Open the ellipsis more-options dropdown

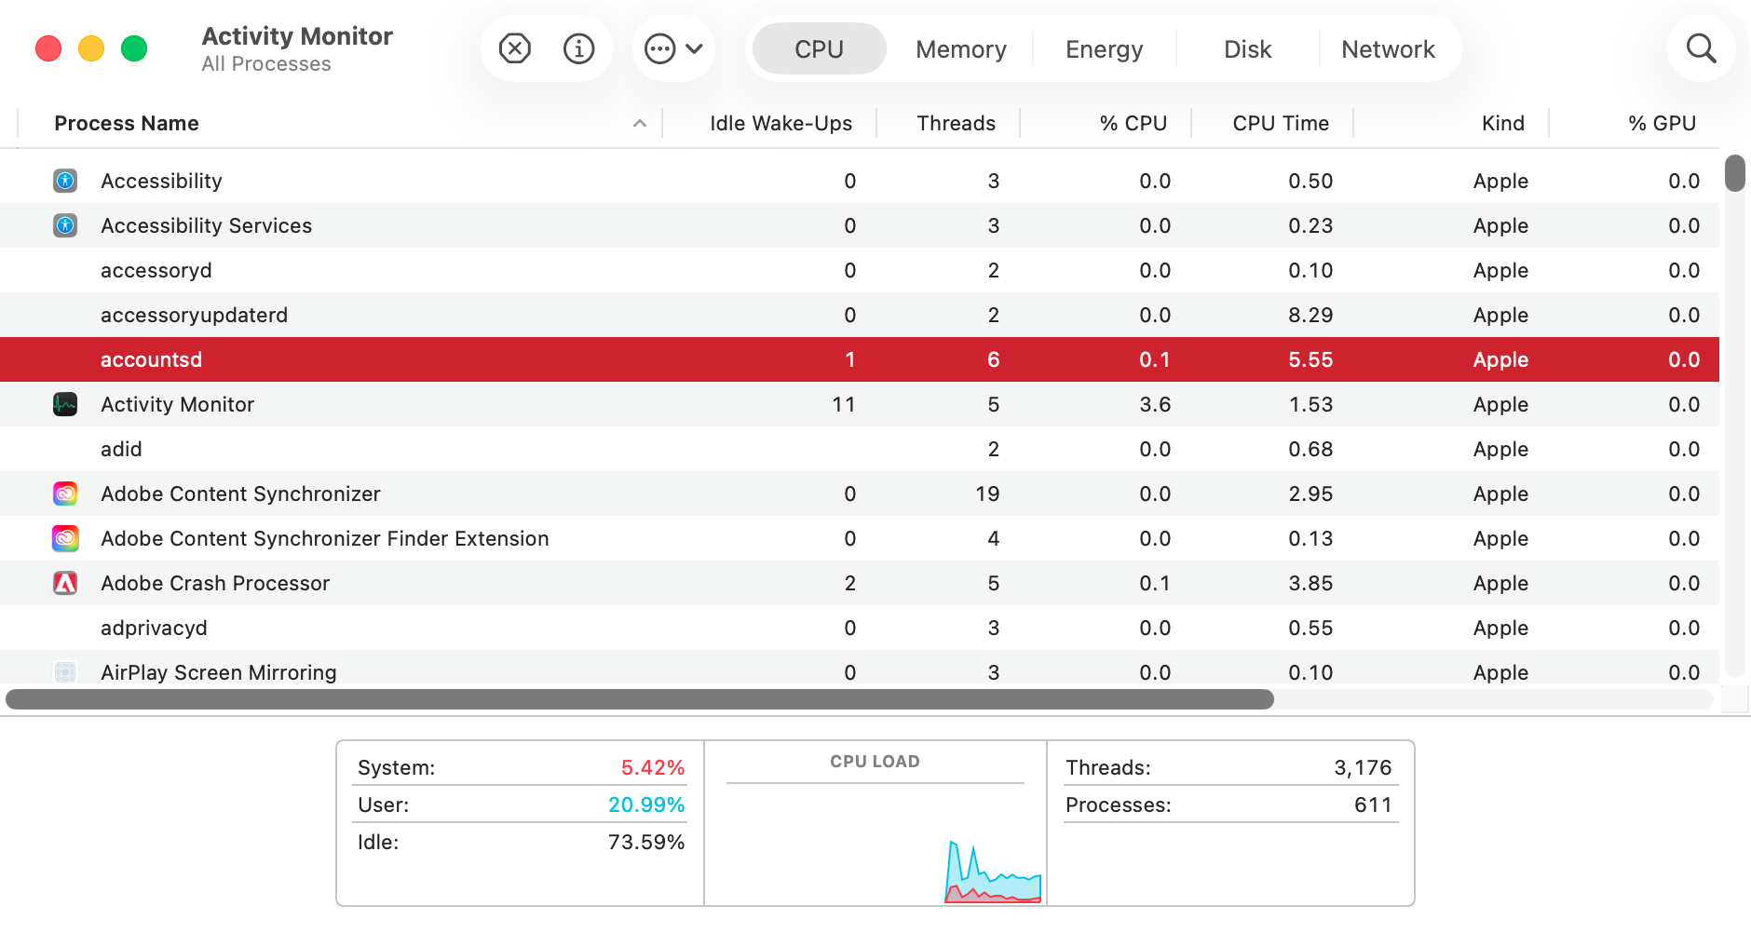[673, 48]
